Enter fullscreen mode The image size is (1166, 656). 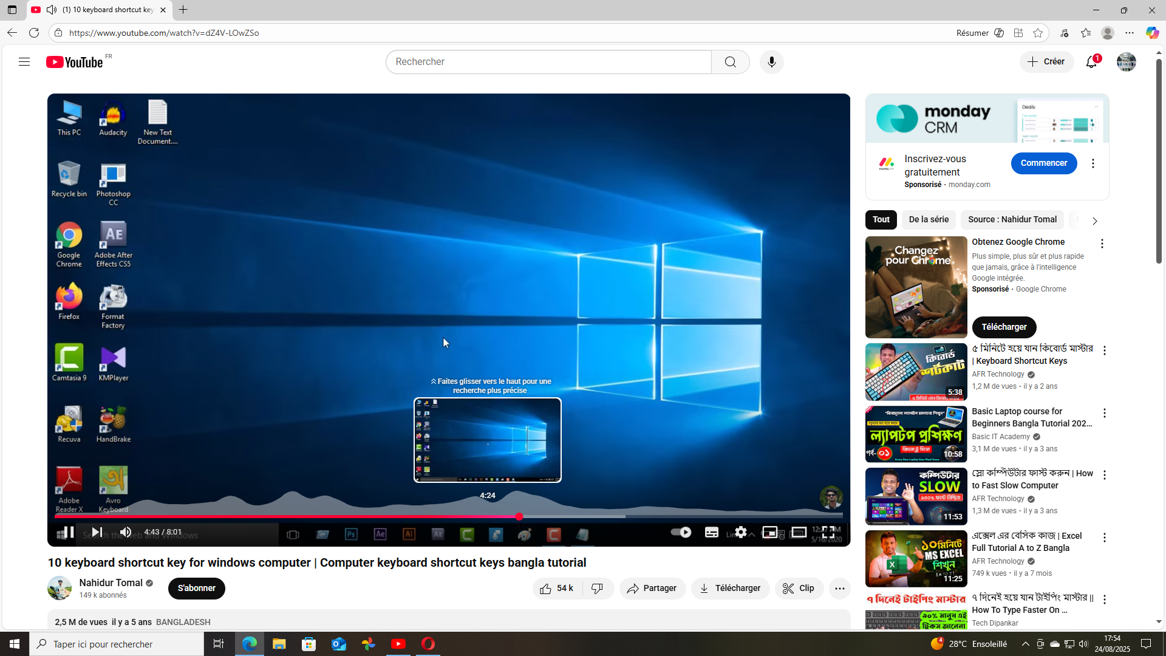coord(828,533)
